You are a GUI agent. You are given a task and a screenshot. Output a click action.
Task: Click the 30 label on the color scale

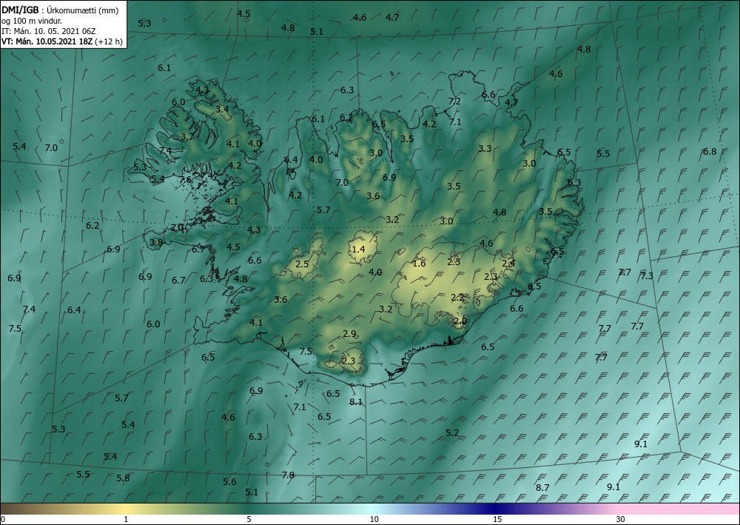pos(621,520)
